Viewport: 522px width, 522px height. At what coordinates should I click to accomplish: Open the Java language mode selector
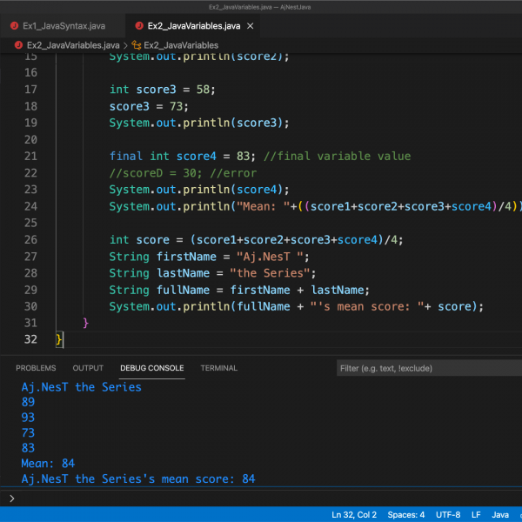pyautogui.click(x=500, y=515)
